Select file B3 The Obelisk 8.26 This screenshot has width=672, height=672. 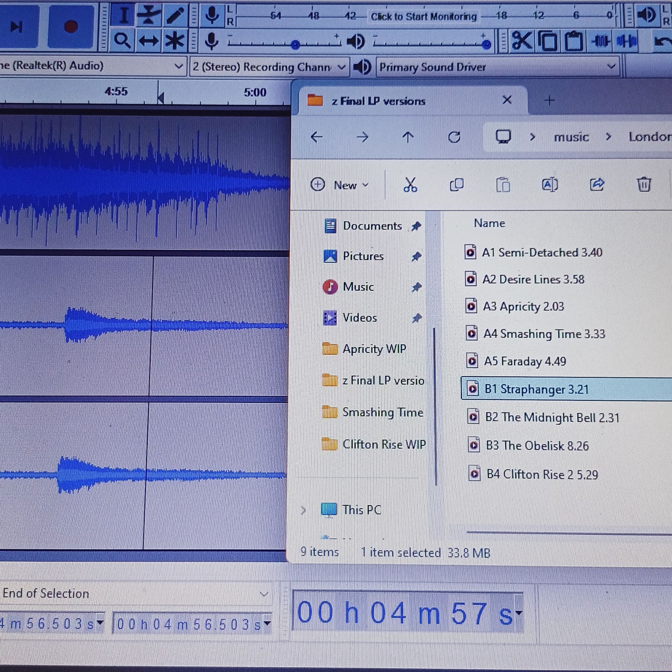pos(529,446)
